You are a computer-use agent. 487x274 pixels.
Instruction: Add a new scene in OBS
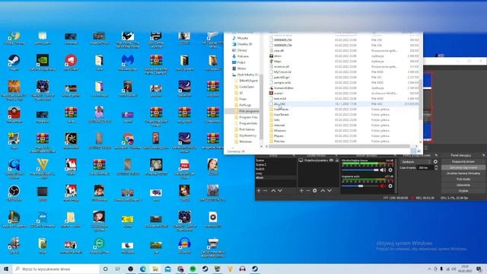(259, 190)
